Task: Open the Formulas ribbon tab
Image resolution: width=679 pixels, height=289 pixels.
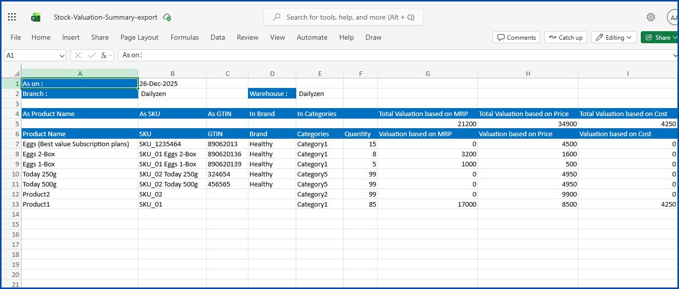Action: pos(185,37)
